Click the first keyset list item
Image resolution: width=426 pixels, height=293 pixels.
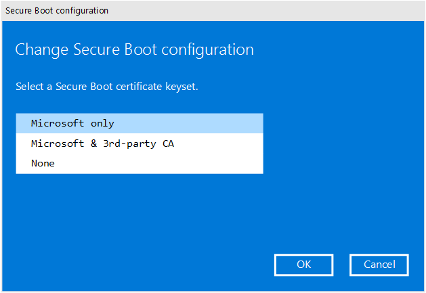click(72, 124)
